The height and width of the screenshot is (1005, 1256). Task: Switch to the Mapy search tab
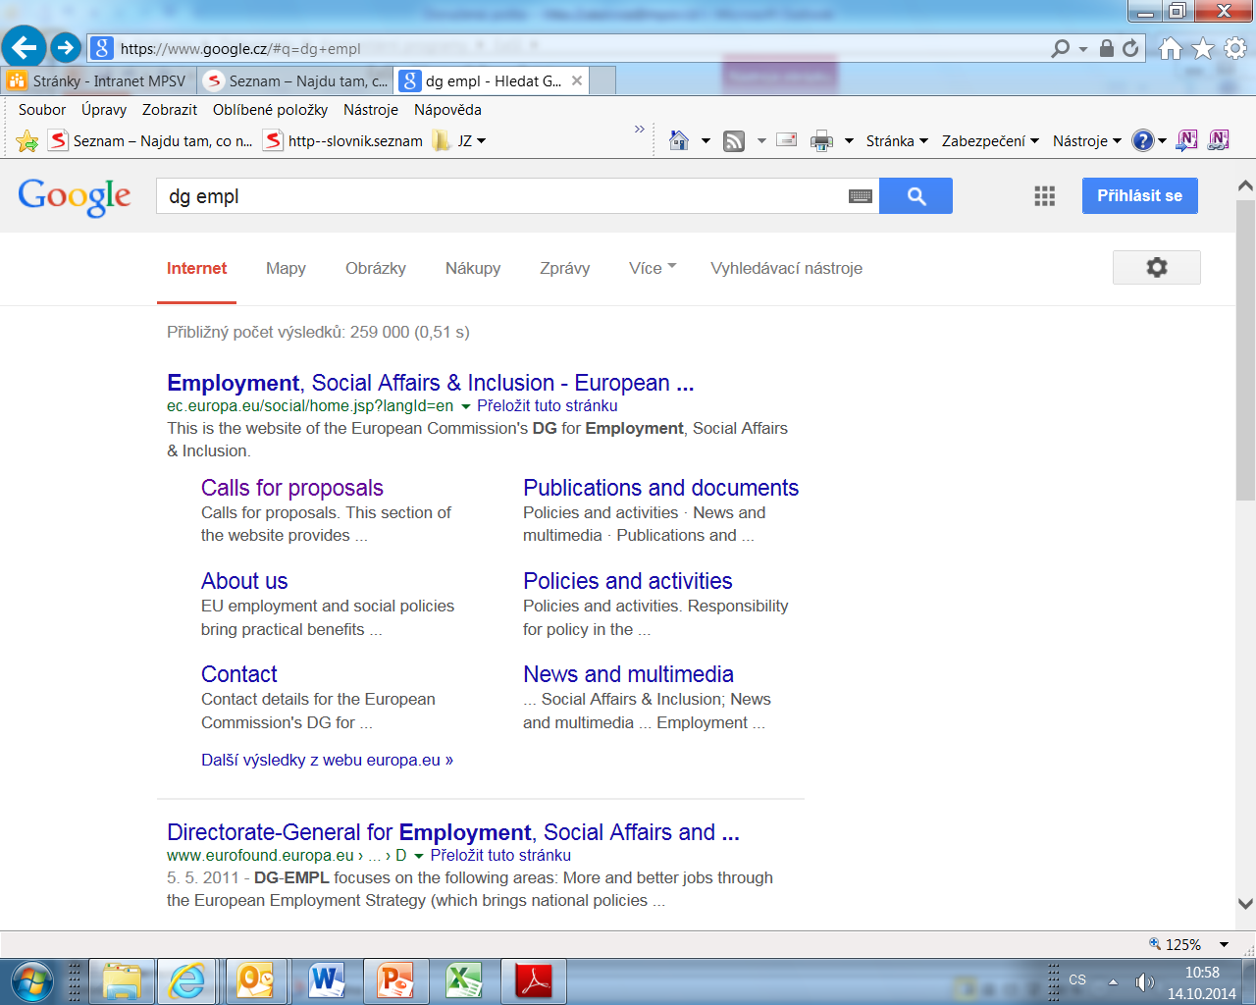pos(286,268)
